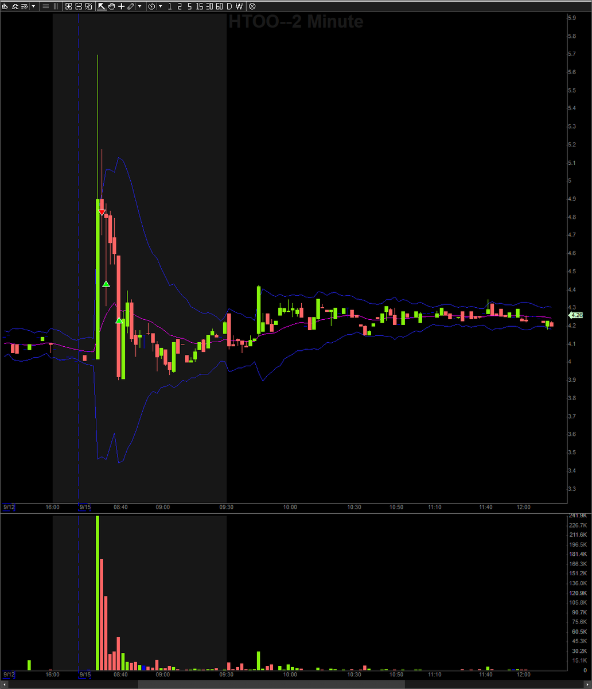Click the 09:30 time axis label
The width and height of the screenshot is (592, 689).
(227, 507)
